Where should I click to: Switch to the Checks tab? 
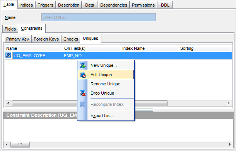tap(71, 39)
